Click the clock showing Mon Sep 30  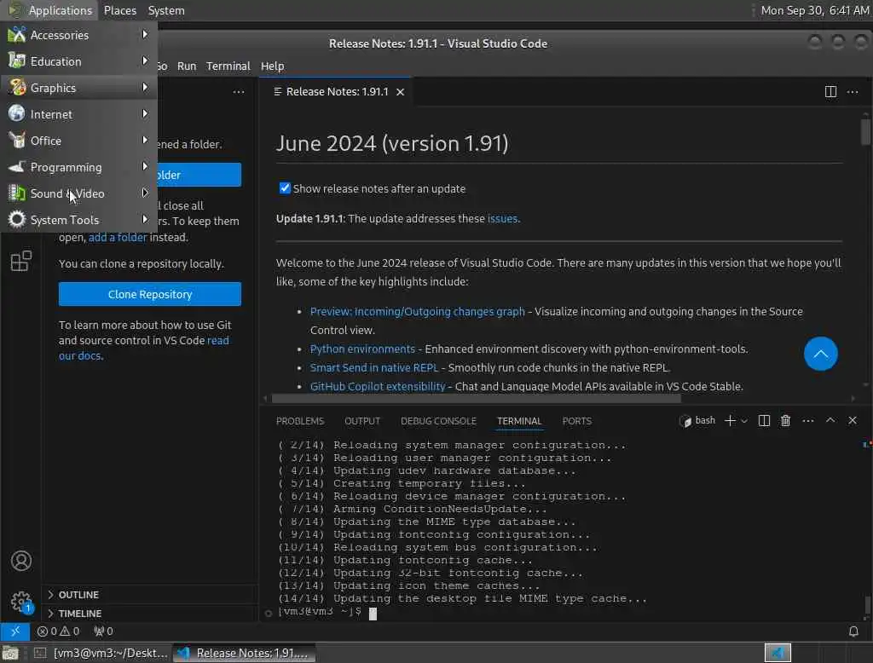pos(814,10)
